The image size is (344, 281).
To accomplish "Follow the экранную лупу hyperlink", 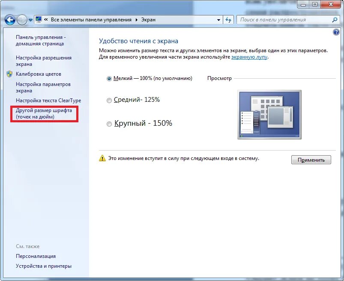I will 249,57.
